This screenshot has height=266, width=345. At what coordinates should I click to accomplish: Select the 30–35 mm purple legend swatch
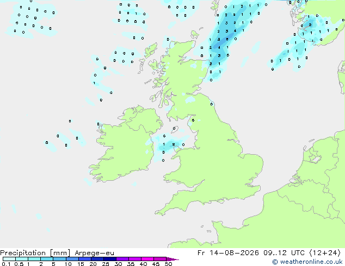122,259
